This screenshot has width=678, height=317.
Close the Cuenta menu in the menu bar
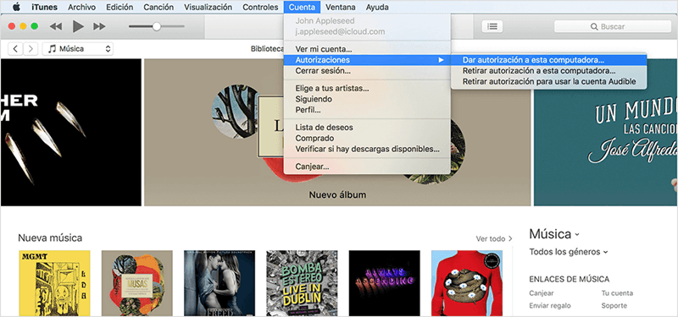303,7
